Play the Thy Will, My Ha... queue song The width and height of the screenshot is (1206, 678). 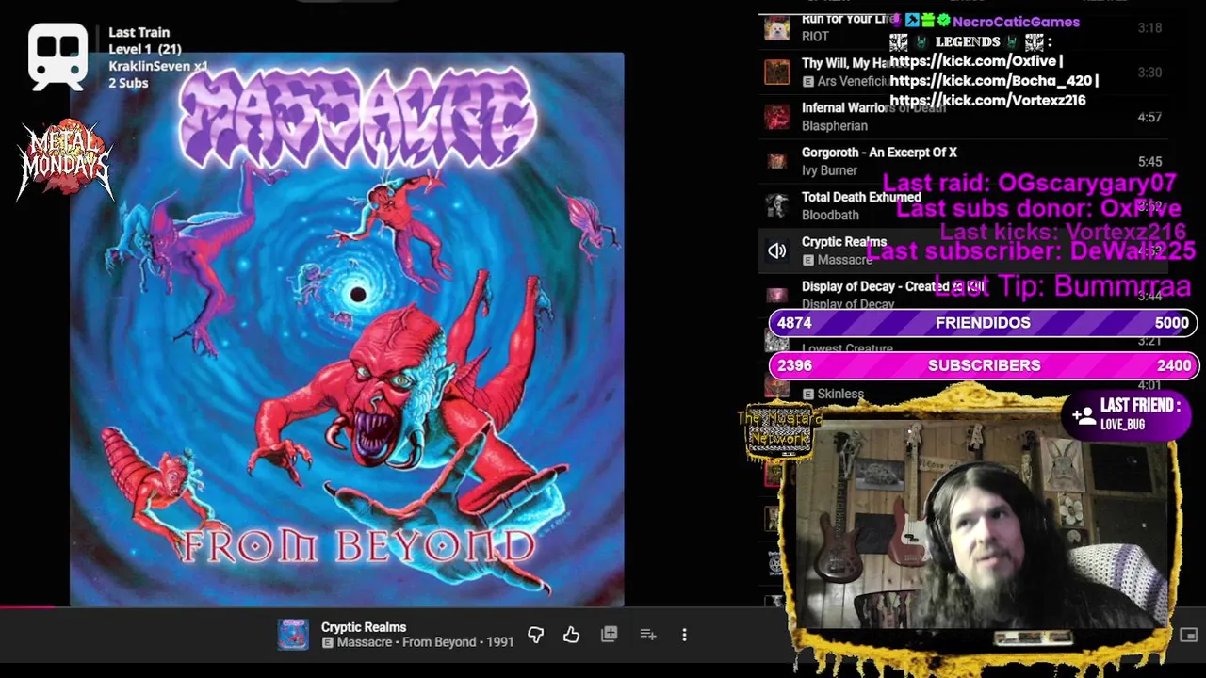point(963,72)
